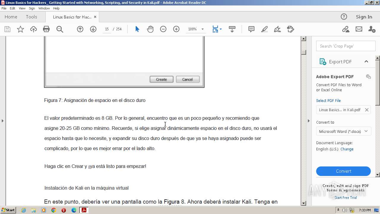Open the Edit menu
This screenshot has width=380, height=214.
click(x=12, y=8)
